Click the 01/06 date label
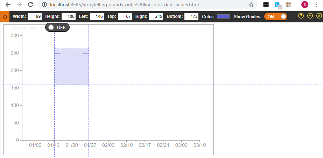 click(35, 145)
